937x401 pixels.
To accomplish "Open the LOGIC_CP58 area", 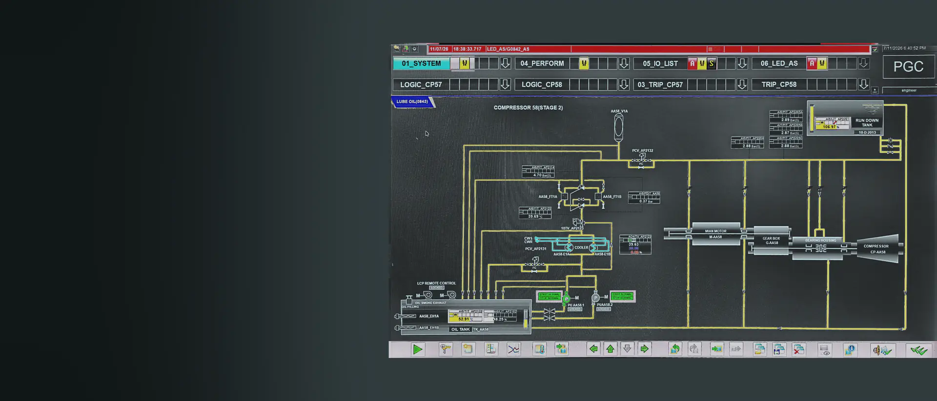I will point(542,85).
